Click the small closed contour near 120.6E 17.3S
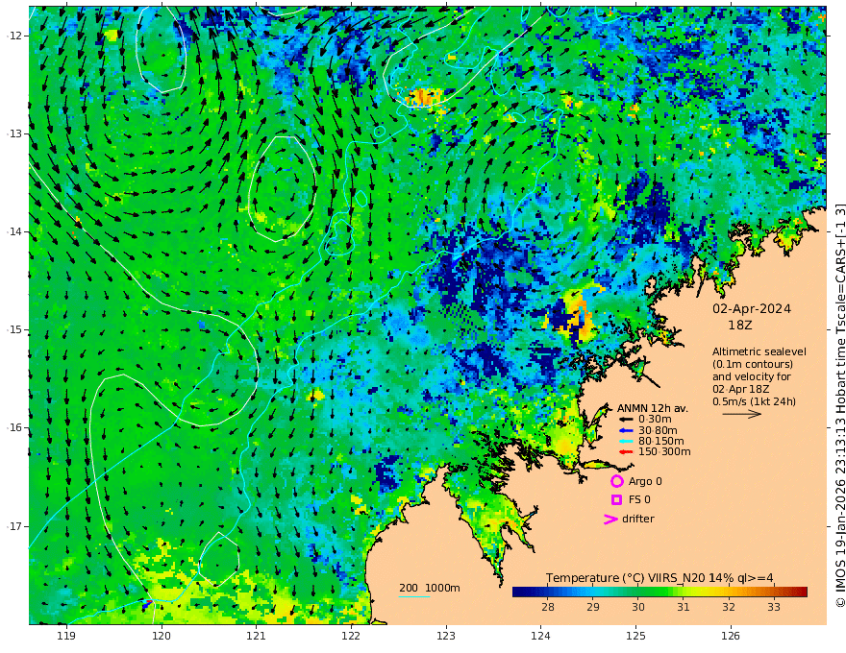846x653 pixels. click(218, 559)
